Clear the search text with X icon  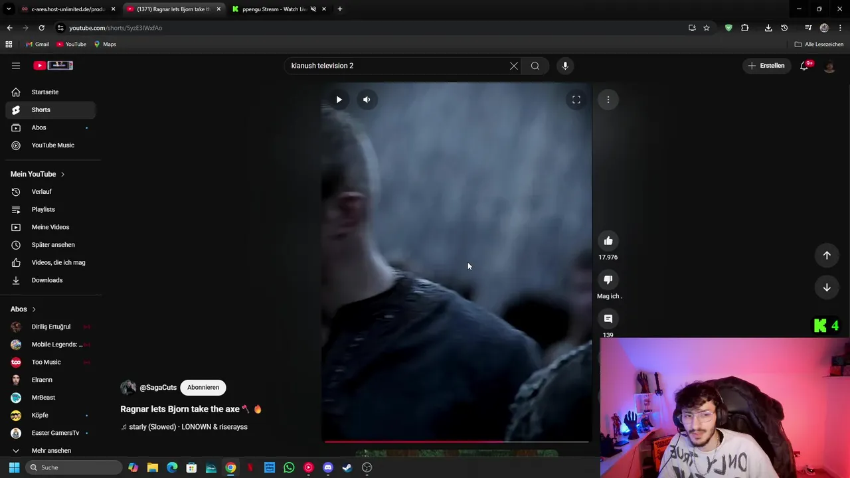[x=514, y=66]
